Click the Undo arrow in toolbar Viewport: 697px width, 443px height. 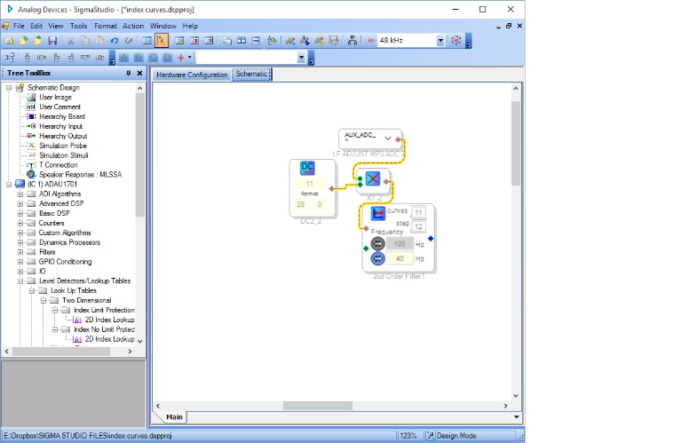[x=115, y=41]
